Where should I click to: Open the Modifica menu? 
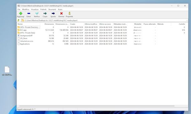[26, 9]
